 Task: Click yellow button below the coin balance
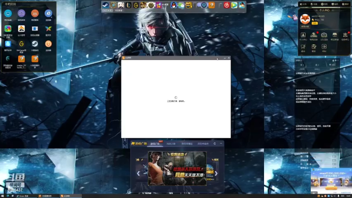pos(315,23)
